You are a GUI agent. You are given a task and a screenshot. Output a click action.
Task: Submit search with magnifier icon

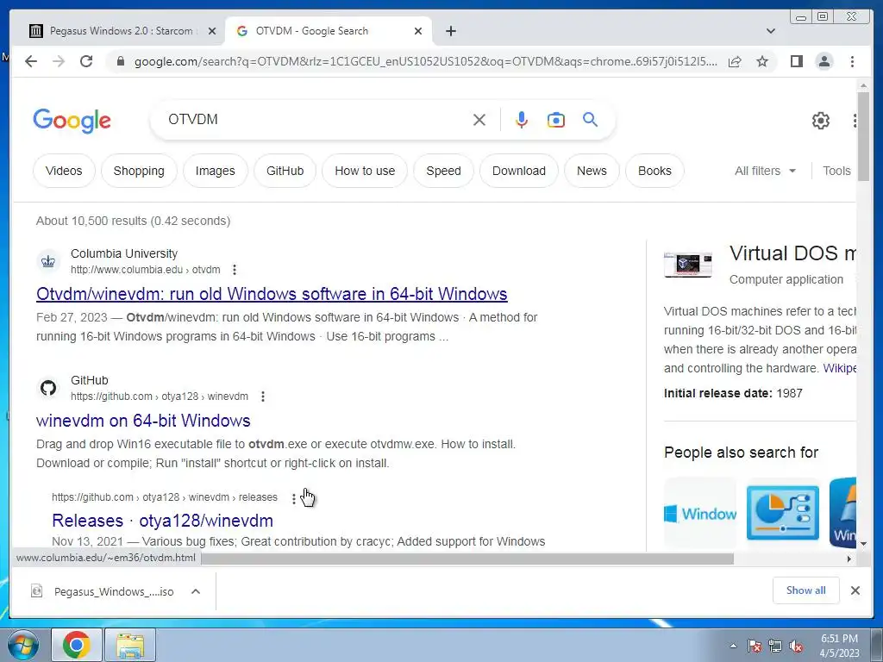tap(590, 119)
